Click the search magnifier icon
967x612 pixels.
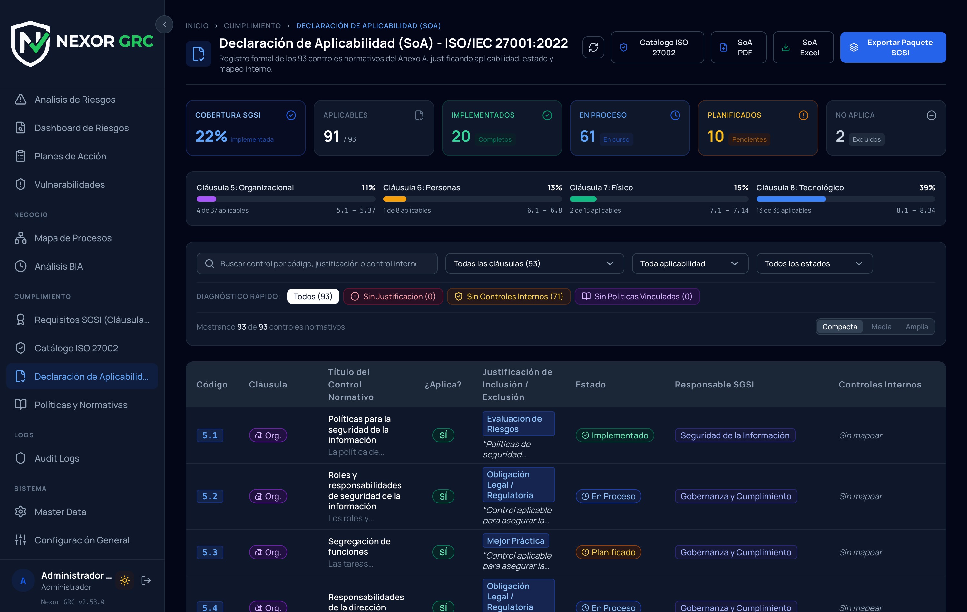209,264
